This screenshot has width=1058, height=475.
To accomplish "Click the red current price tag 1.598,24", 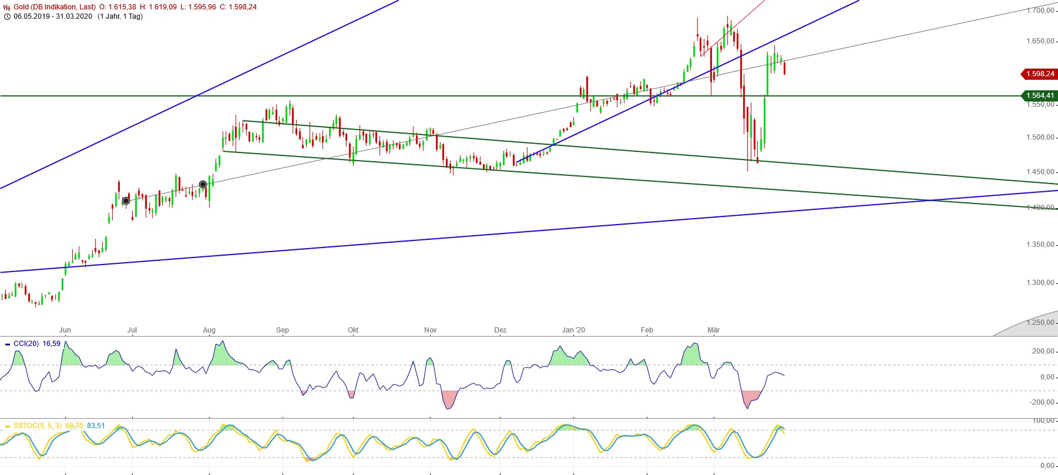I will click(x=1039, y=74).
